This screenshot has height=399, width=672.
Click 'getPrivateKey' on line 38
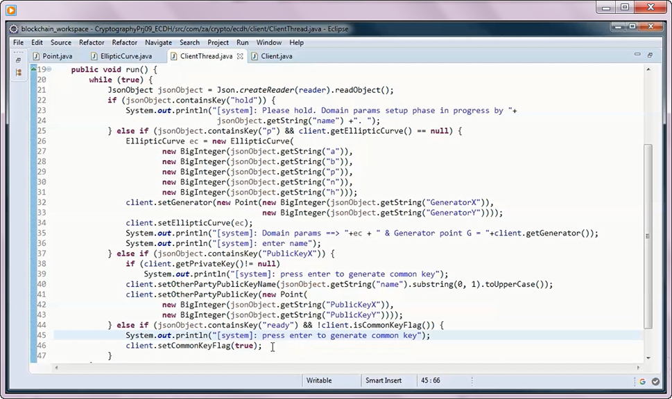pyautogui.click(x=205, y=264)
